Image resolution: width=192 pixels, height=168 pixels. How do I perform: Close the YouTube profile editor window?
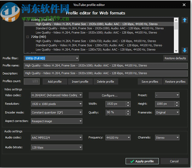(184, 5)
